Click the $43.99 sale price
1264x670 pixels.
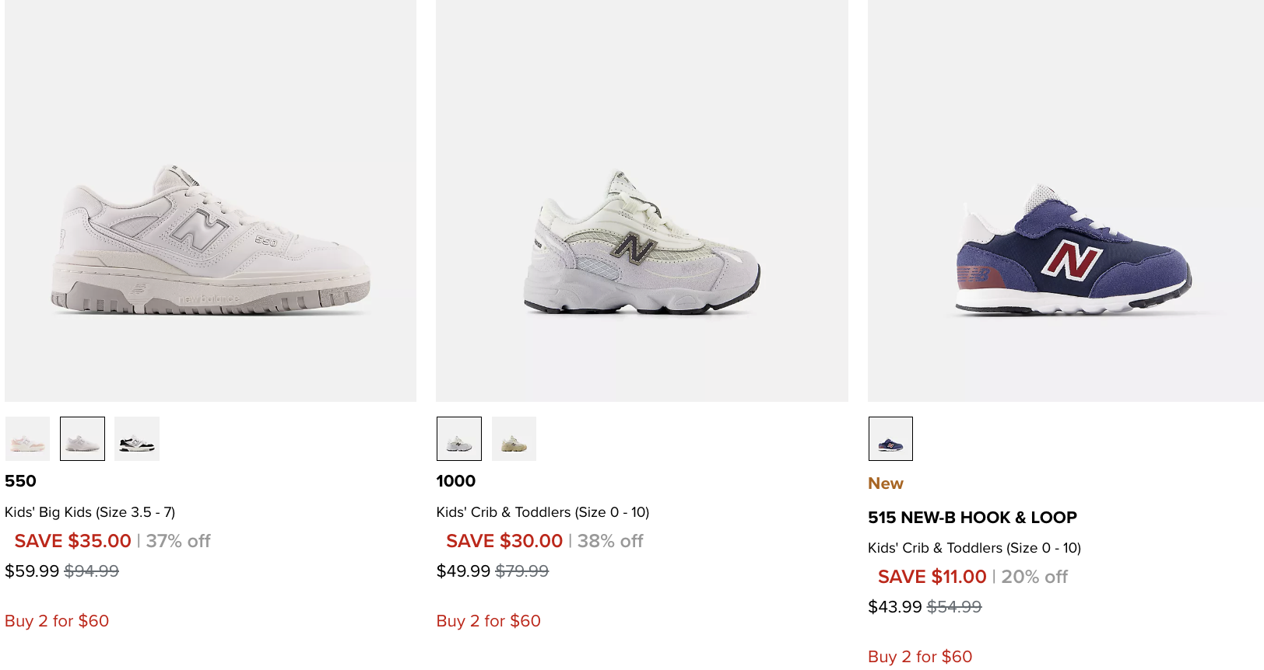(895, 607)
